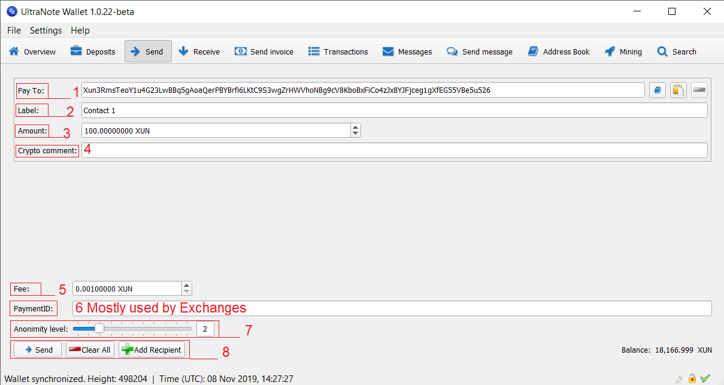Decrease Fee with the down arrow
724x385 pixels.
(187, 292)
